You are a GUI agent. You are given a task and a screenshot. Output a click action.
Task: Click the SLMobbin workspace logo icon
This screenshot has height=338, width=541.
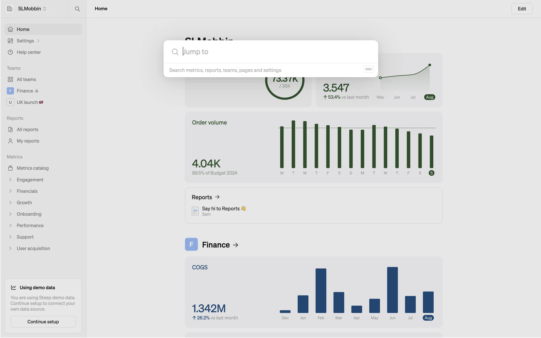pos(10,9)
